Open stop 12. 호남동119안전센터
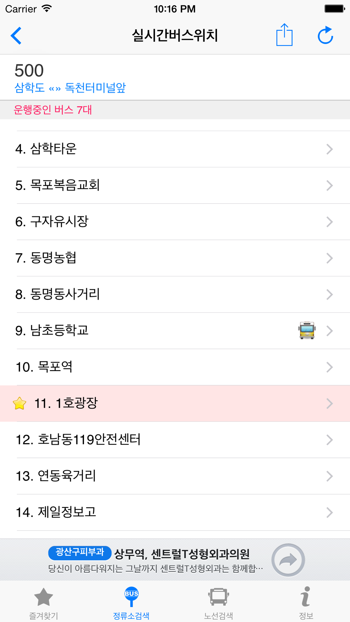The height and width of the screenshot is (622, 350). click(x=175, y=440)
